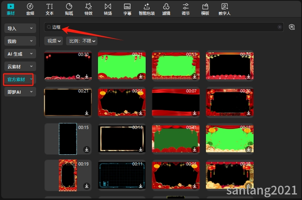Switch to the 转场 transitions panel
The height and width of the screenshot is (200, 302).
[108, 9]
